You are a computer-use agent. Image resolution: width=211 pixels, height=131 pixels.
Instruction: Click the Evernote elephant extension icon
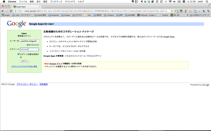point(181,11)
